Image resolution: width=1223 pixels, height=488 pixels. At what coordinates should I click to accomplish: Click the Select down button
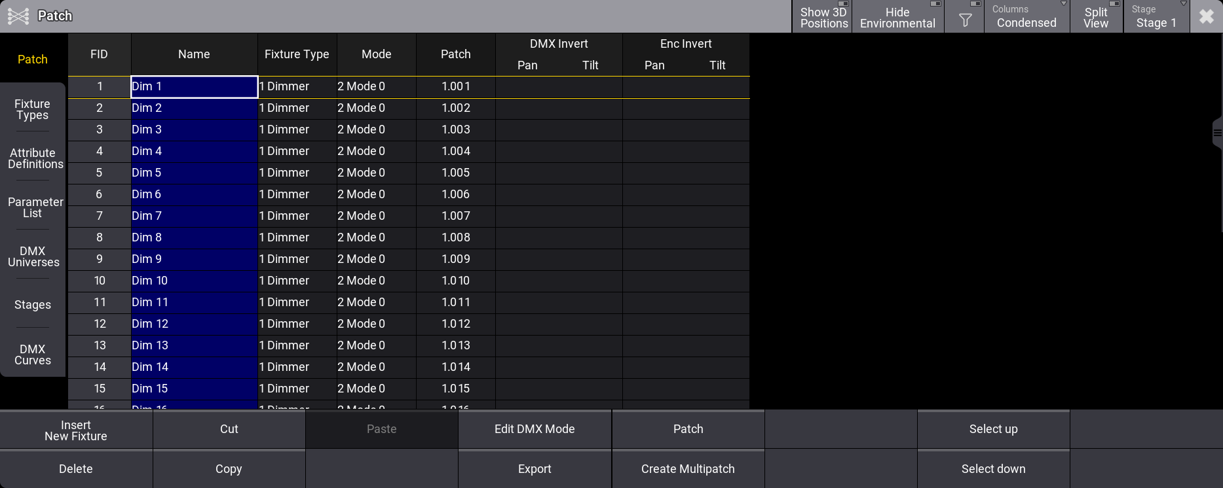coord(994,469)
